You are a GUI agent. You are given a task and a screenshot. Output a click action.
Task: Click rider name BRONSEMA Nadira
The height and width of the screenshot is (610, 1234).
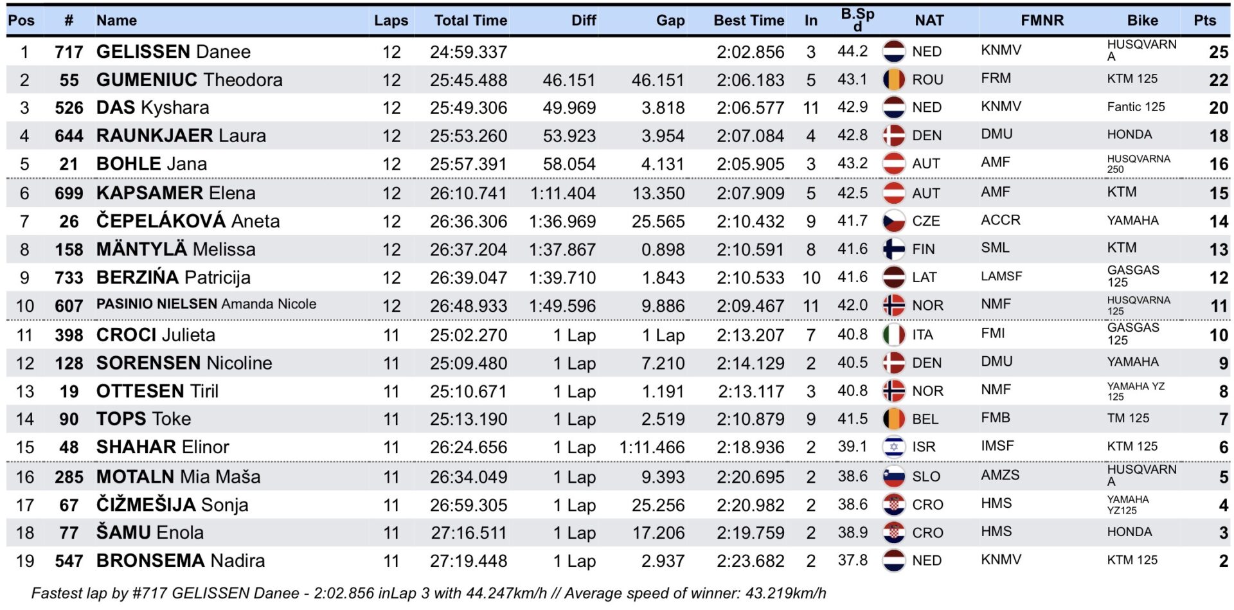coord(181,561)
